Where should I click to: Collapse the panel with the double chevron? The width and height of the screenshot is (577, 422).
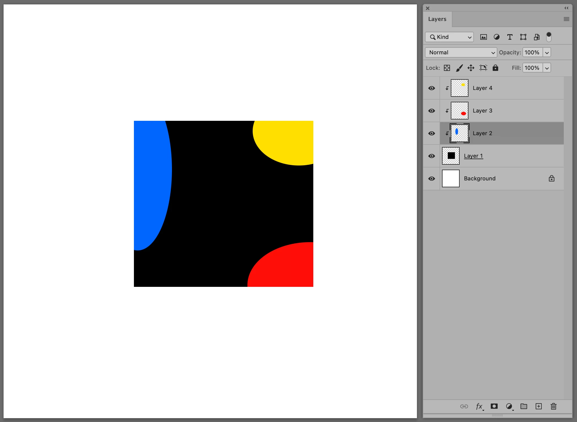click(x=566, y=8)
